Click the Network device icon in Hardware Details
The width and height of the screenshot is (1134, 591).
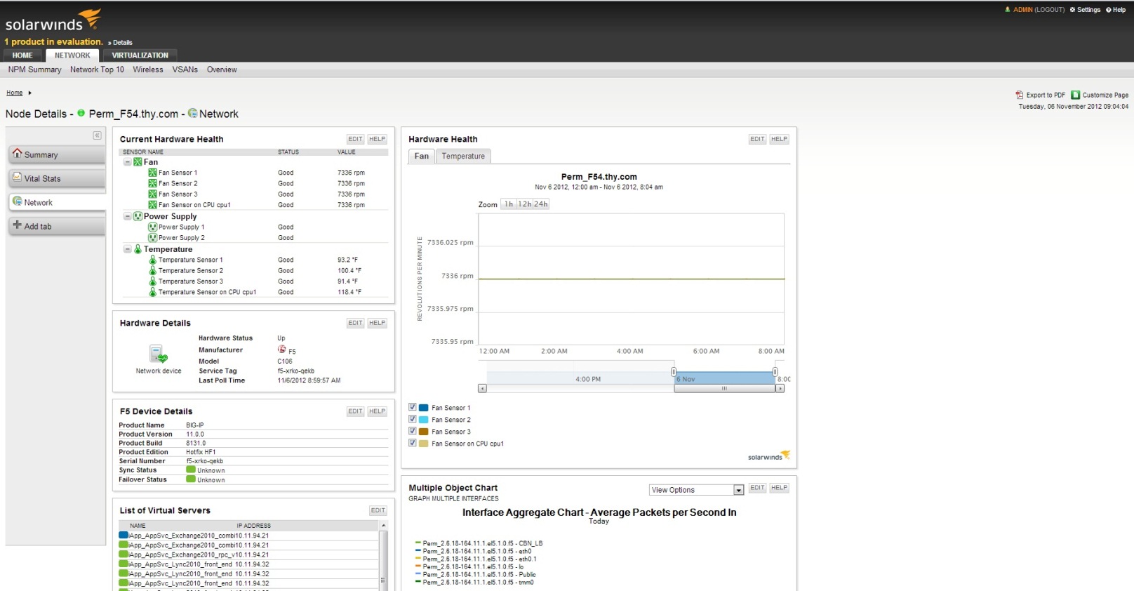tap(158, 354)
